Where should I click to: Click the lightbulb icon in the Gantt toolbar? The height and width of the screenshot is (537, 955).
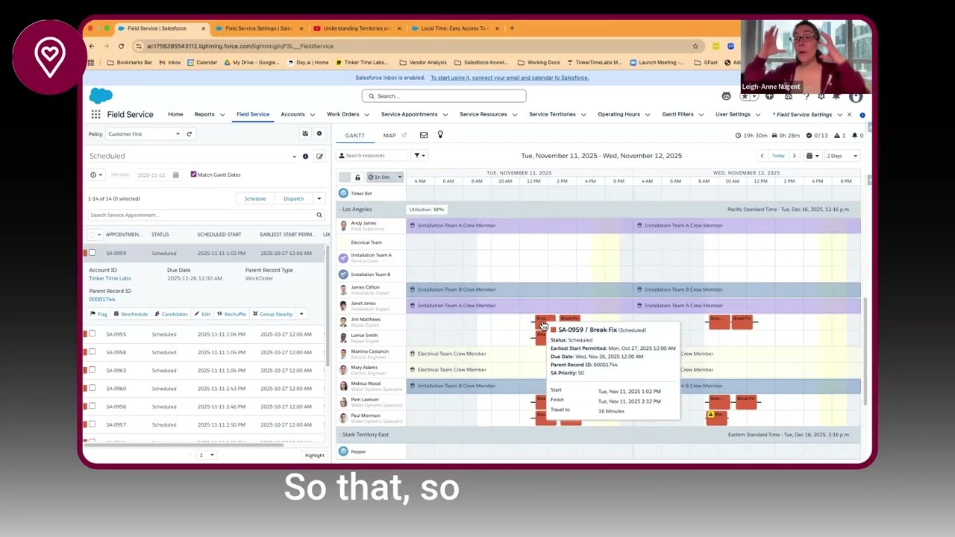(x=440, y=135)
